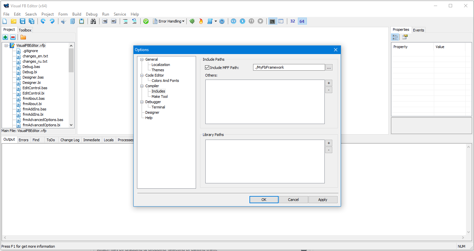
Task: Open the search binoculars icon
Action: click(x=93, y=21)
